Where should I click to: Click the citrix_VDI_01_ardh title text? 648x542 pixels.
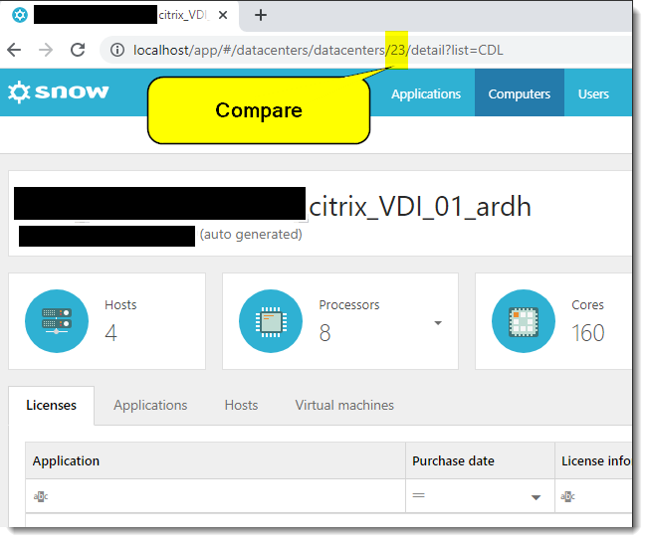tap(420, 206)
